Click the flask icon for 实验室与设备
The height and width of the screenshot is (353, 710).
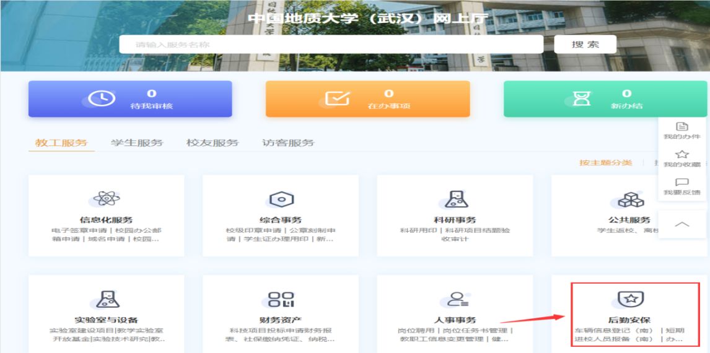pyautogui.click(x=107, y=299)
